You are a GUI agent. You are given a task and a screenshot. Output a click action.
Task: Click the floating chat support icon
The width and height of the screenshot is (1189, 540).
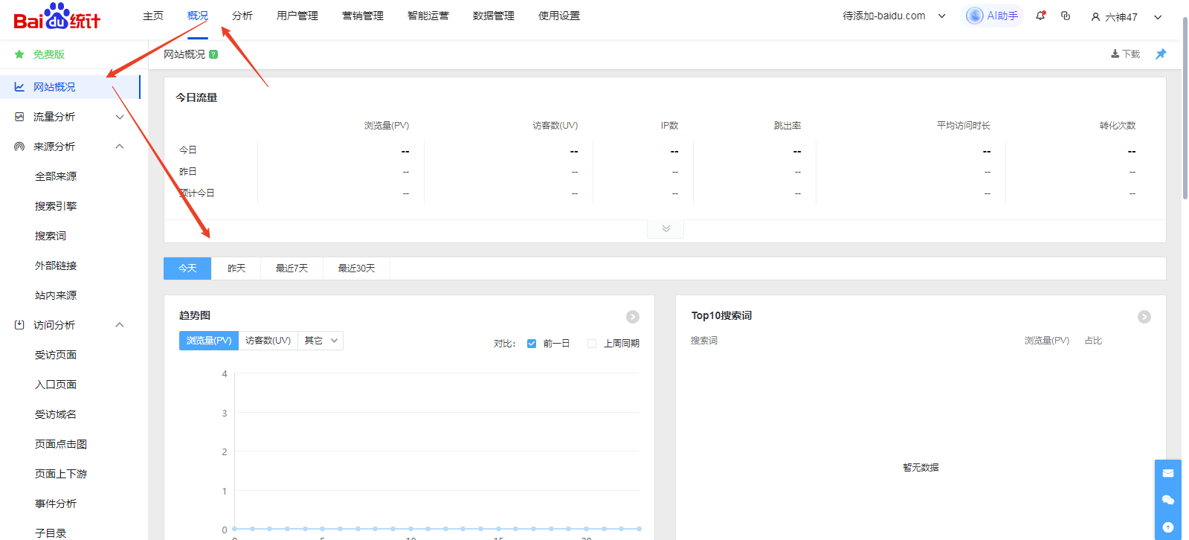[x=1168, y=500]
